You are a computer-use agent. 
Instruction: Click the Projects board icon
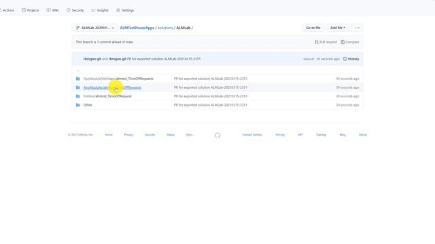coord(24,10)
